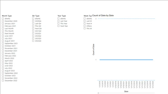Screen dimensions: 168x94
Task: Tick the December-2020 checkbox
Action: pyautogui.click(x=3, y=21)
